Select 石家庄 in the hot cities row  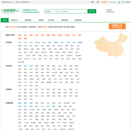click(60, 35)
